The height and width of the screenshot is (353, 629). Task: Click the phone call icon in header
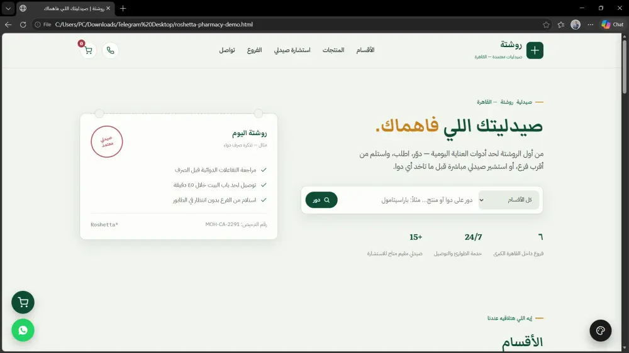[x=110, y=50]
